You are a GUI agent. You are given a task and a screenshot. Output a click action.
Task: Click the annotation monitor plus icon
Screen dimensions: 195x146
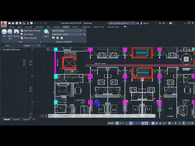pyautogui.click(x=175, y=123)
